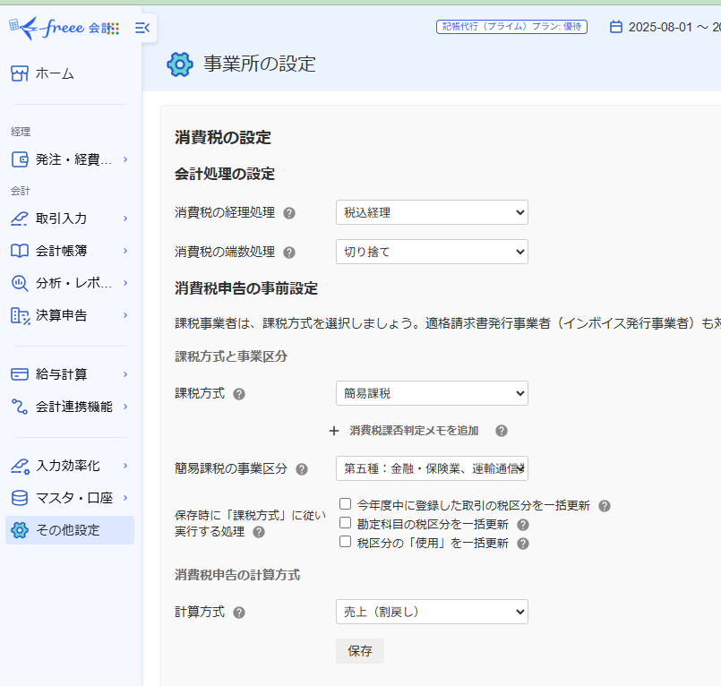Open the 消費税の端数処理 dropdown showing 切り捨て
Screen dimensions: 721x686
coord(432,252)
